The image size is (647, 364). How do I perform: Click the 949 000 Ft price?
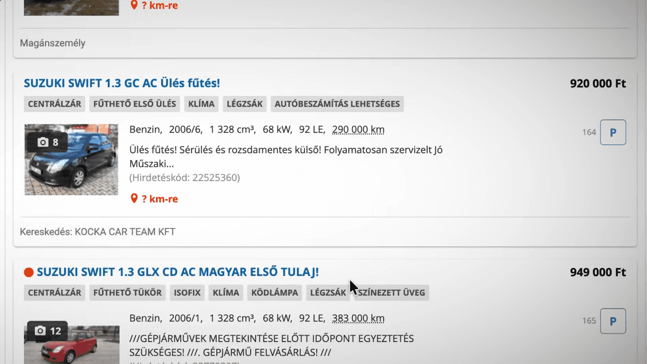pyautogui.click(x=598, y=272)
